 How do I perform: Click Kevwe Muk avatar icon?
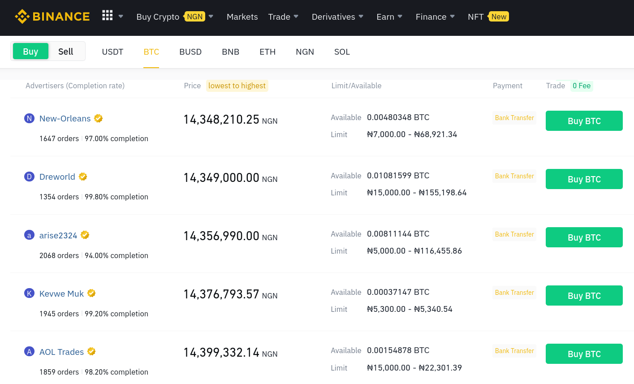click(29, 293)
